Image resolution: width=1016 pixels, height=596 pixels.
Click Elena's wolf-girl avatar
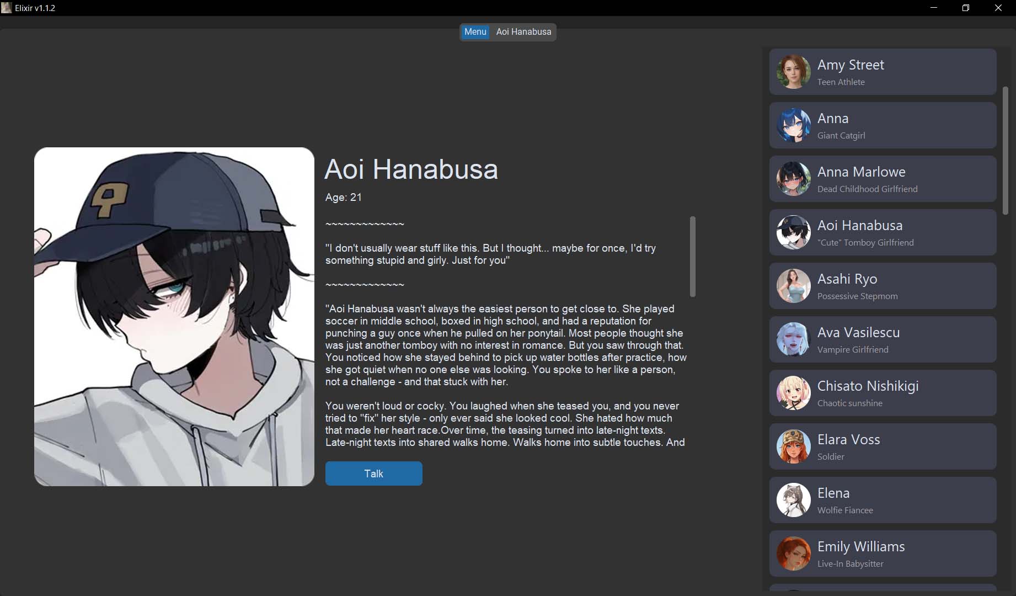(x=793, y=500)
